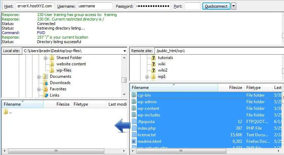284x155 pixels.
Task: Open the Local site path dropdown
Action: tap(125, 51)
